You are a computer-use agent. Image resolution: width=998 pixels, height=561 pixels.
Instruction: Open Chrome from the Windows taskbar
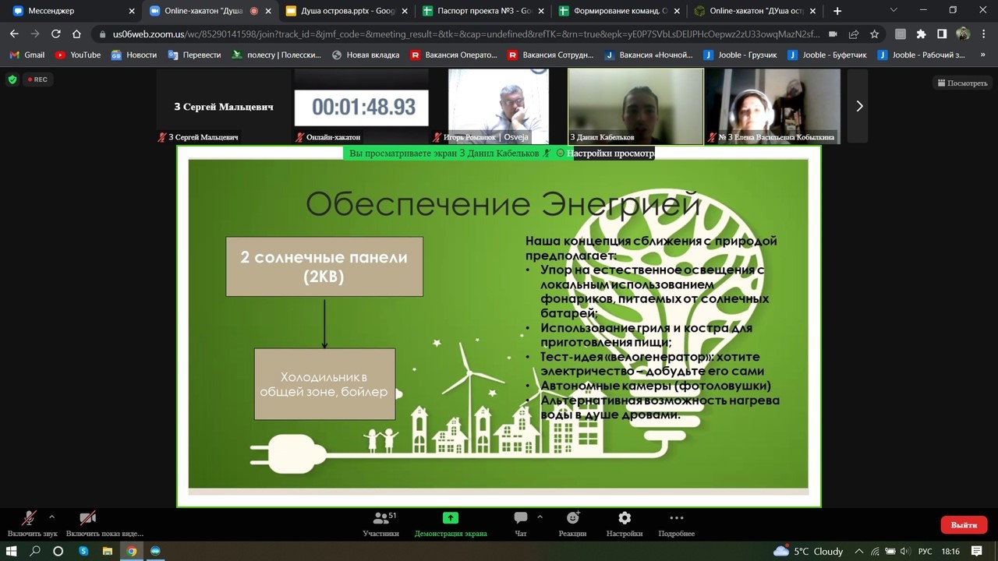click(132, 551)
